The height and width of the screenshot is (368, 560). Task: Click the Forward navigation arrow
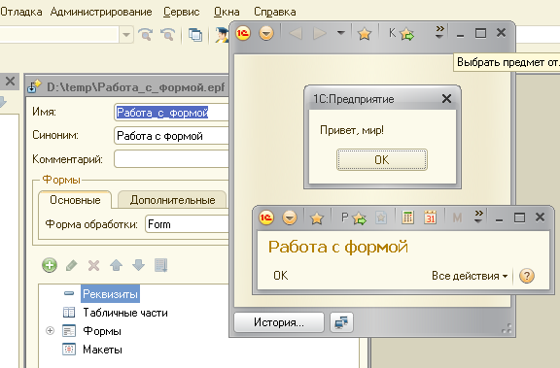(x=319, y=34)
